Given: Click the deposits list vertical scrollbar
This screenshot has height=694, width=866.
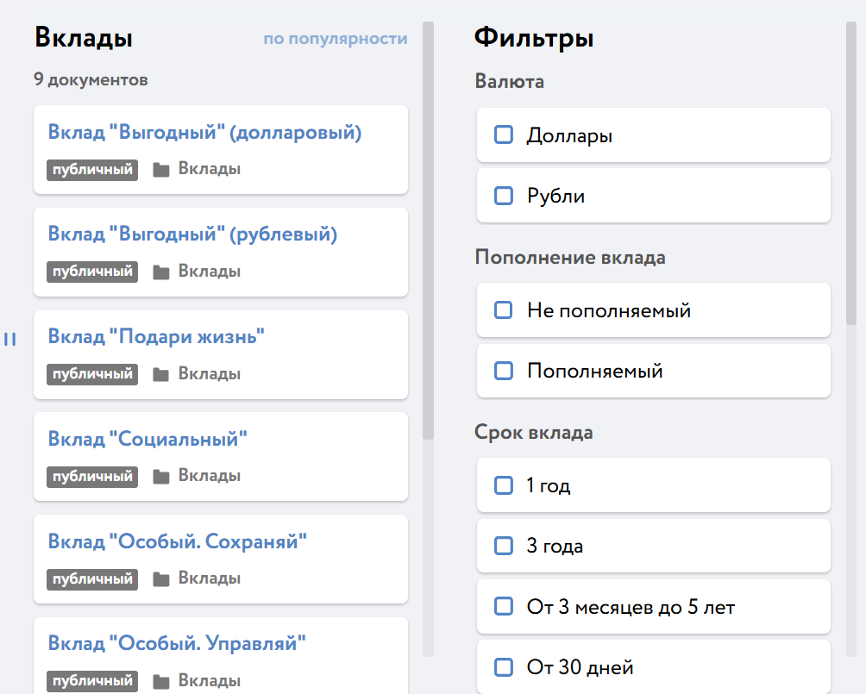Looking at the screenshot, I should tap(428, 233).
